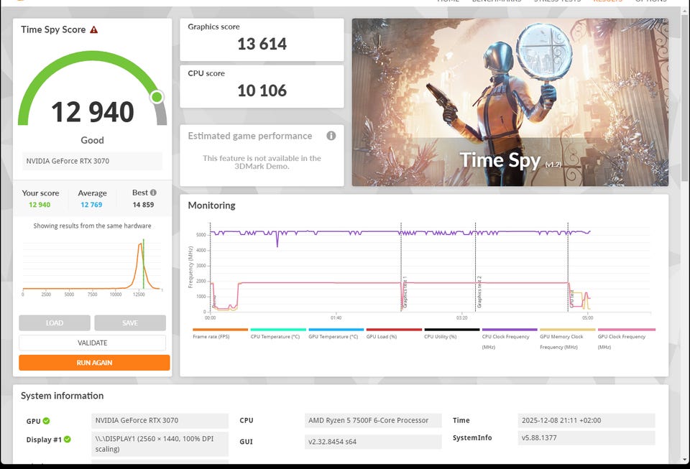The height and width of the screenshot is (469, 690).
Task: Click the green marker in score distribution chart
Action: [144, 264]
